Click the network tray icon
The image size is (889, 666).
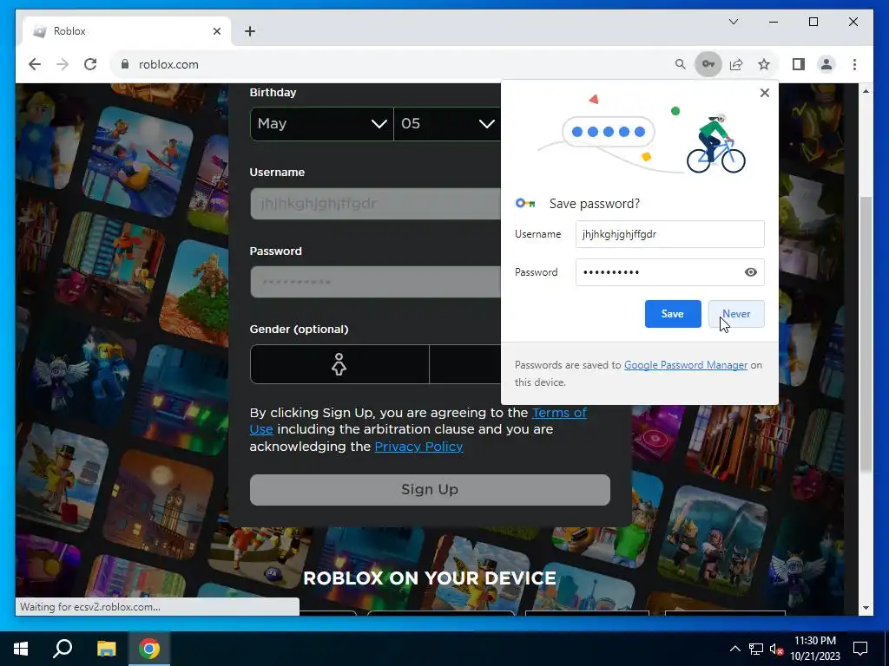(756, 649)
